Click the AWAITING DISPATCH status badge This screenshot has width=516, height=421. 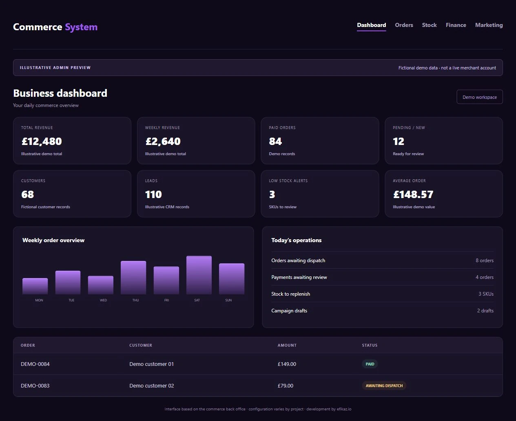tap(384, 386)
